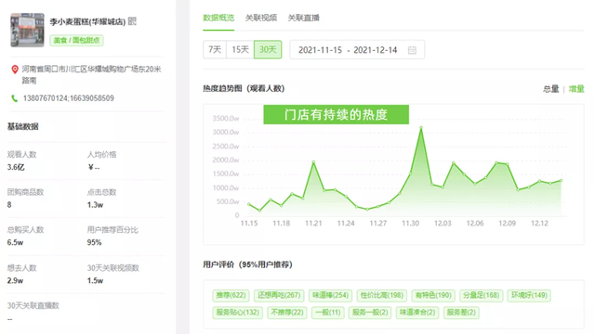595x334 pixels.
Task: Click the 味道凑合(2) review tag
Action: pyautogui.click(x=417, y=313)
